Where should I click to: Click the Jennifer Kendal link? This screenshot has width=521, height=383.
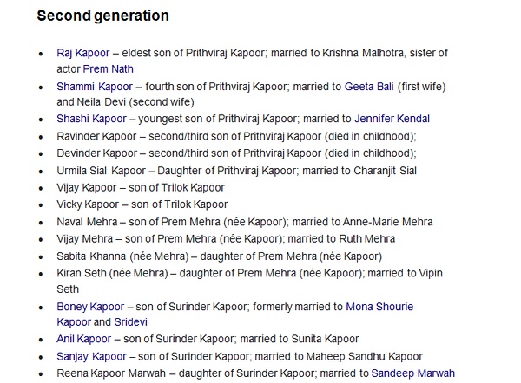coord(392,119)
